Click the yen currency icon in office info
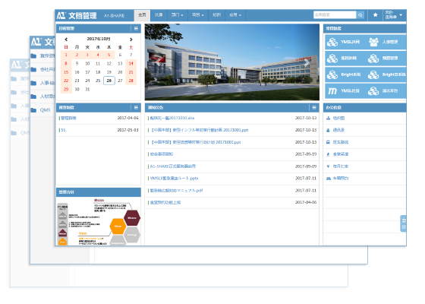425x304 pixels. (328, 166)
